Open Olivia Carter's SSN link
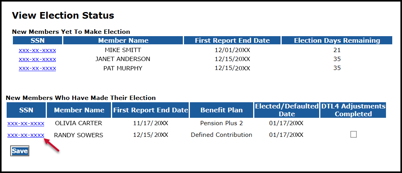Screen dimensions: 402x173 pos(26,123)
